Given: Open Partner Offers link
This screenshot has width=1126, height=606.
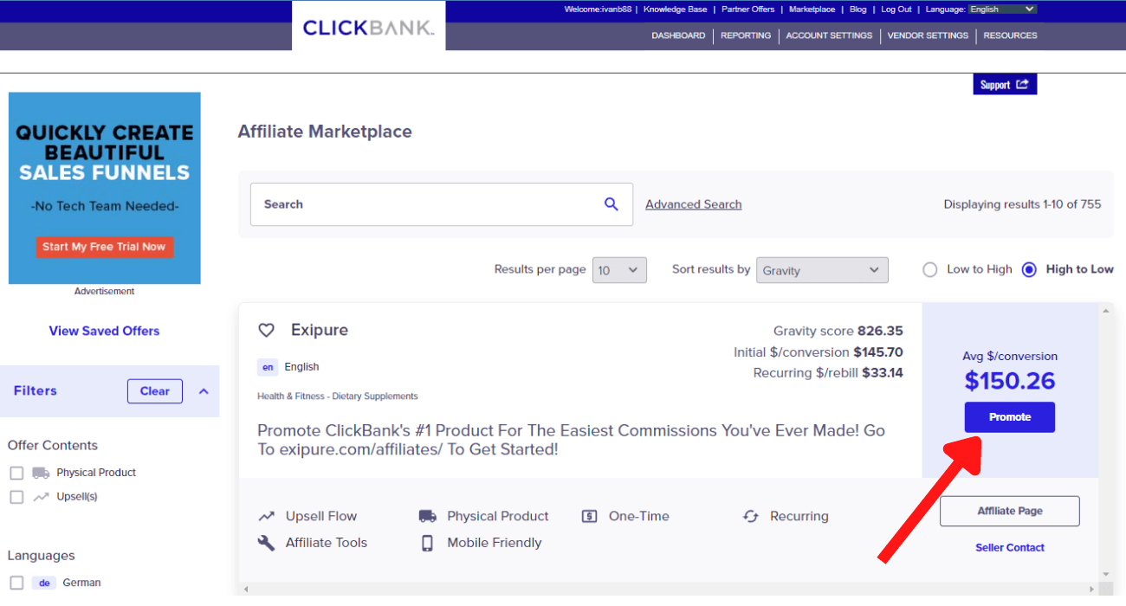Looking at the screenshot, I should pos(748,10).
